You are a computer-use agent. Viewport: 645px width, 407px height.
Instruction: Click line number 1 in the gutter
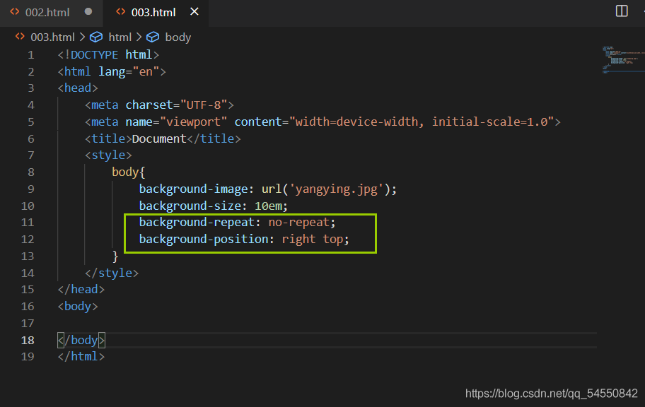(31, 54)
